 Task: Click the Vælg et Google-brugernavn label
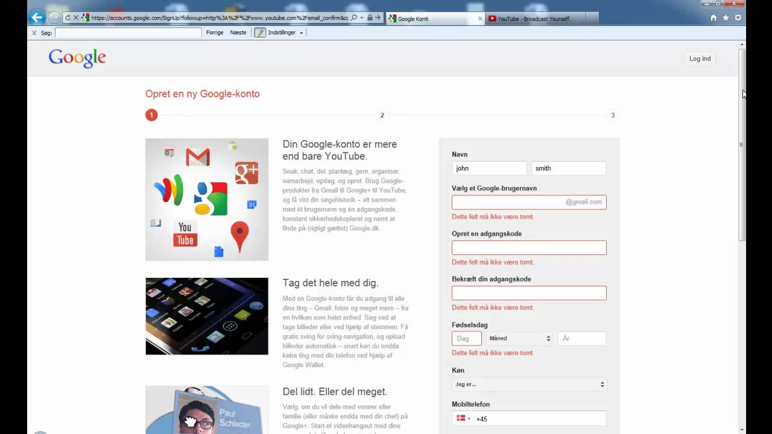(x=494, y=188)
